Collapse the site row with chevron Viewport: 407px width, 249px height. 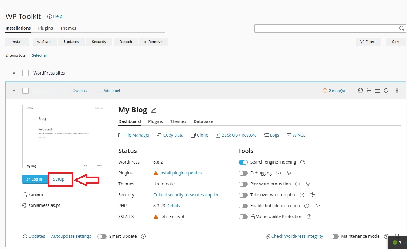pos(14,91)
